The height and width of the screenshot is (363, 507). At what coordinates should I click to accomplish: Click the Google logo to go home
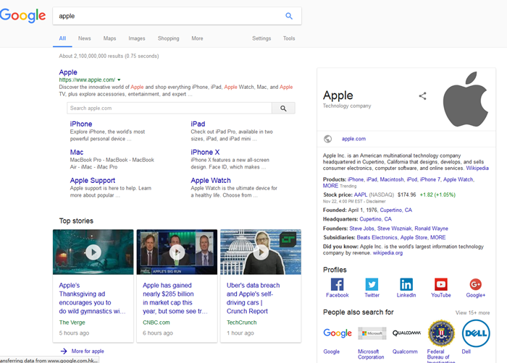[x=23, y=16]
